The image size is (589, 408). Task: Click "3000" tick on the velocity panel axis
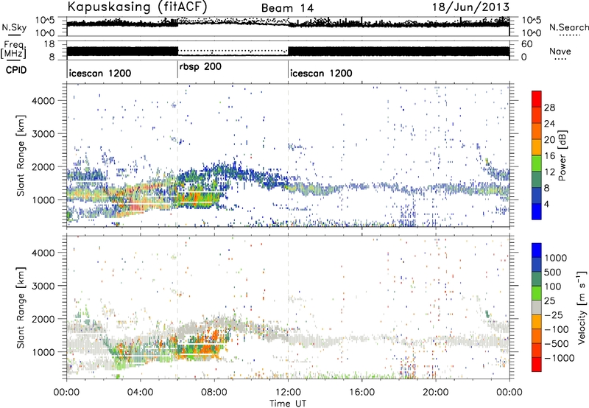coord(43,286)
